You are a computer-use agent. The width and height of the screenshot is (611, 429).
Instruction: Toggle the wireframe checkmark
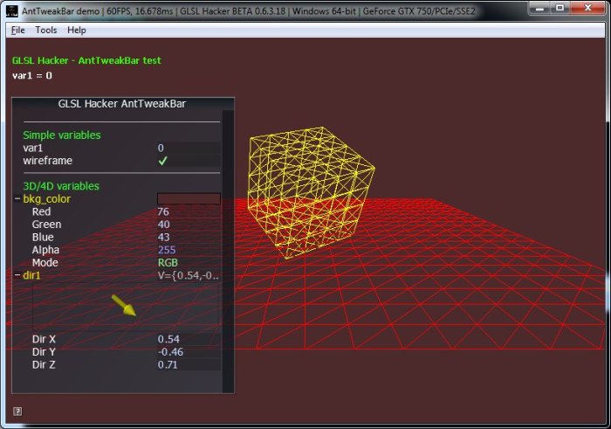pos(163,160)
